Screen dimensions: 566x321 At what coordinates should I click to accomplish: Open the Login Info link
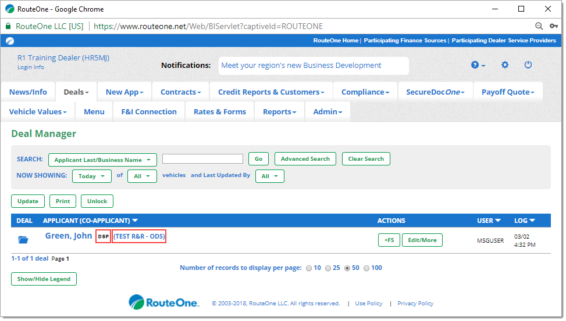pyautogui.click(x=31, y=67)
